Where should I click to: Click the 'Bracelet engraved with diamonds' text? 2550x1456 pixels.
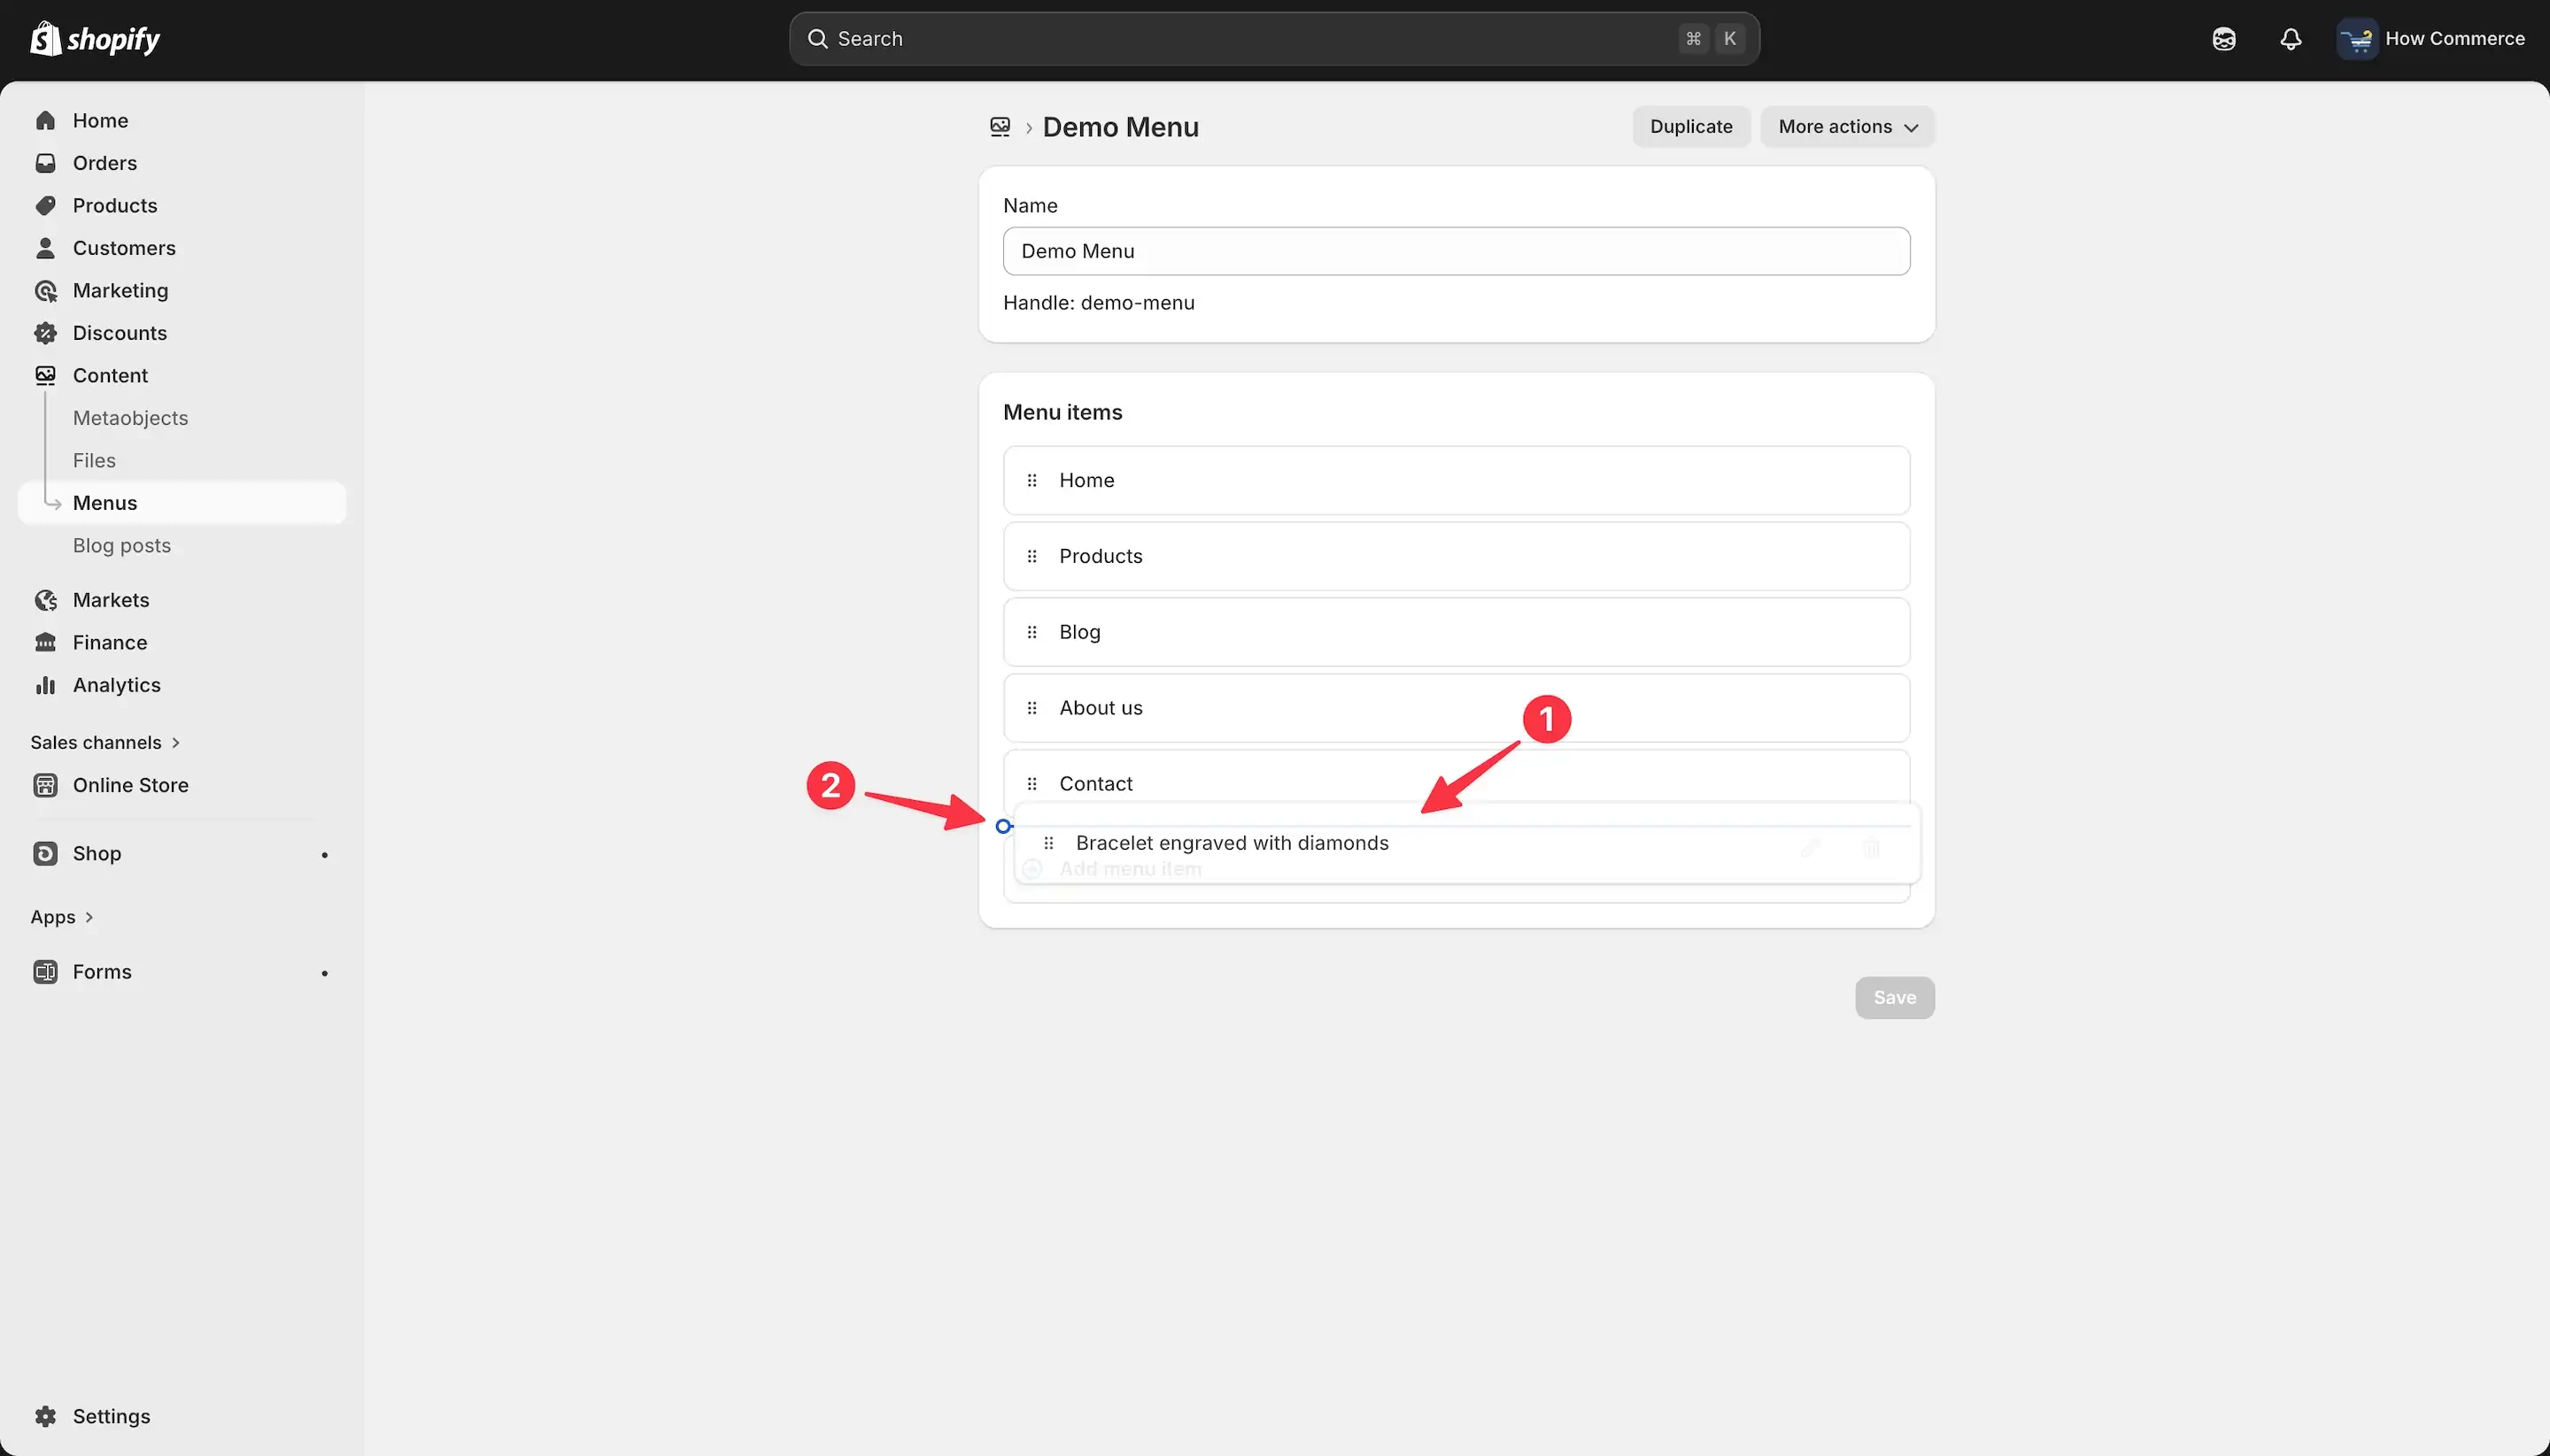[x=1232, y=843]
